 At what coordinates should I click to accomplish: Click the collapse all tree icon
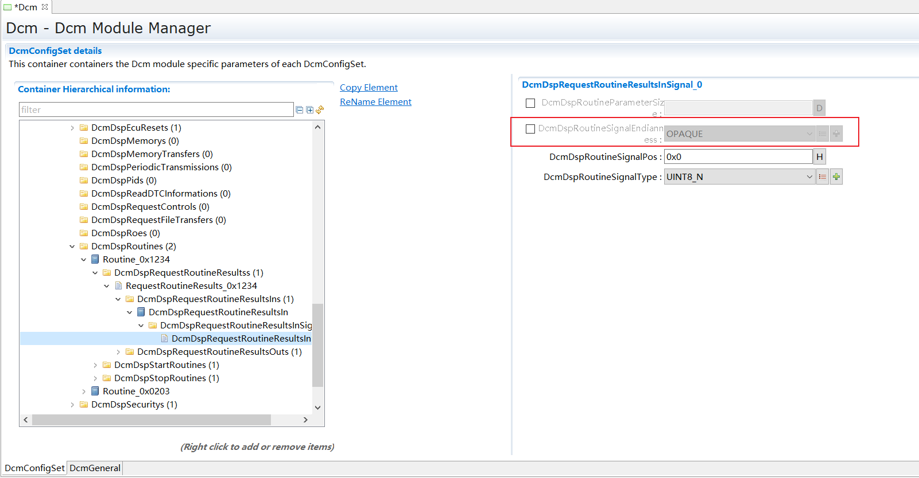pyautogui.click(x=299, y=110)
